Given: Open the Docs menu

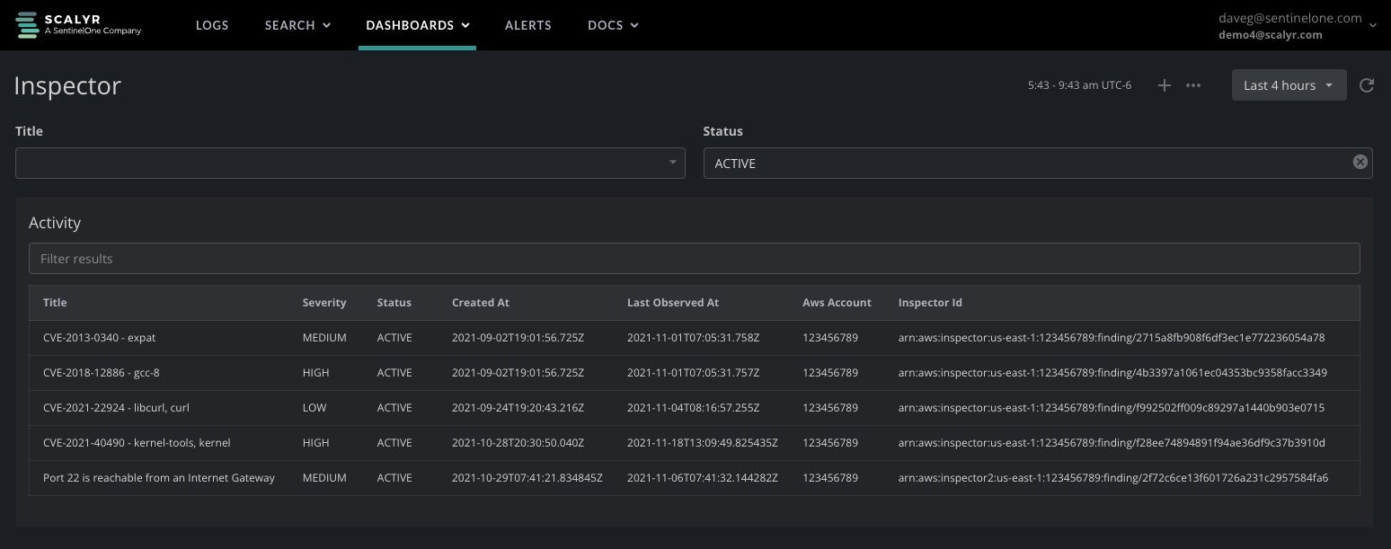Looking at the screenshot, I should [612, 25].
